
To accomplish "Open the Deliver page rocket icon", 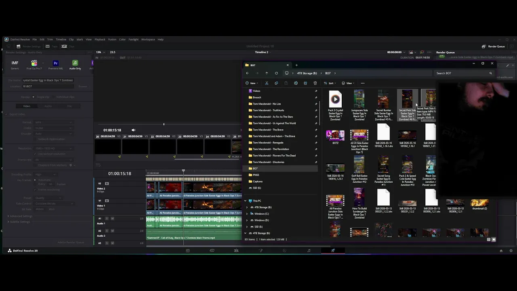I will click(333, 251).
